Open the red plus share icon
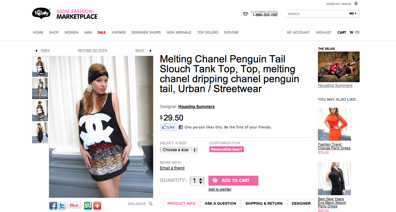396x212 pixels. tap(97, 206)
